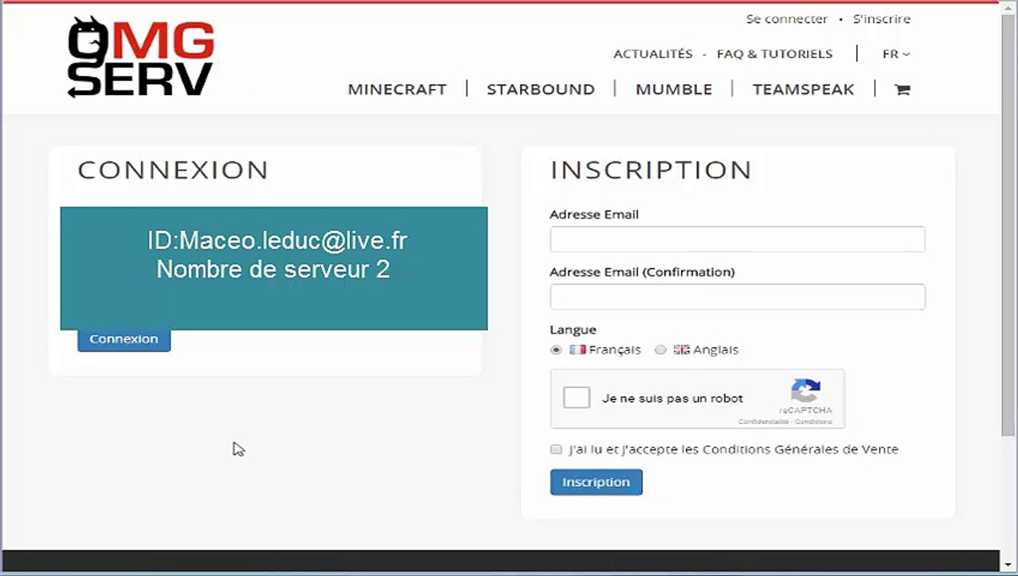
Task: Click the OMGSERV logo
Action: pos(141,57)
